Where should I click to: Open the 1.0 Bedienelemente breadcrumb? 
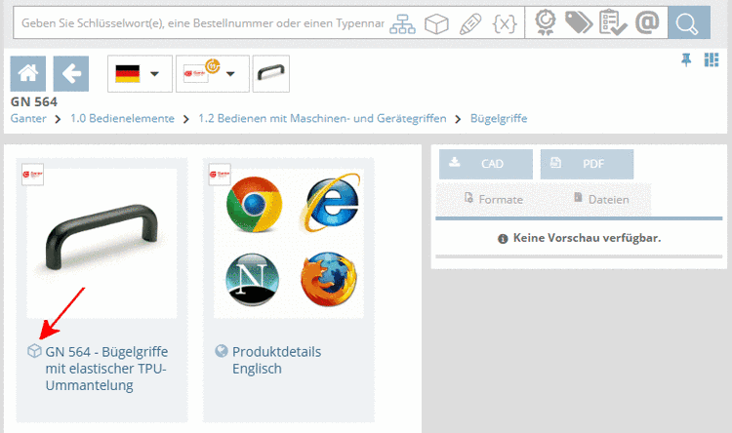pos(122,119)
